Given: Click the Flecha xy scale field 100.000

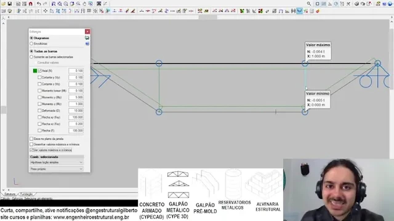Looking at the screenshot, I should click(x=76, y=117).
